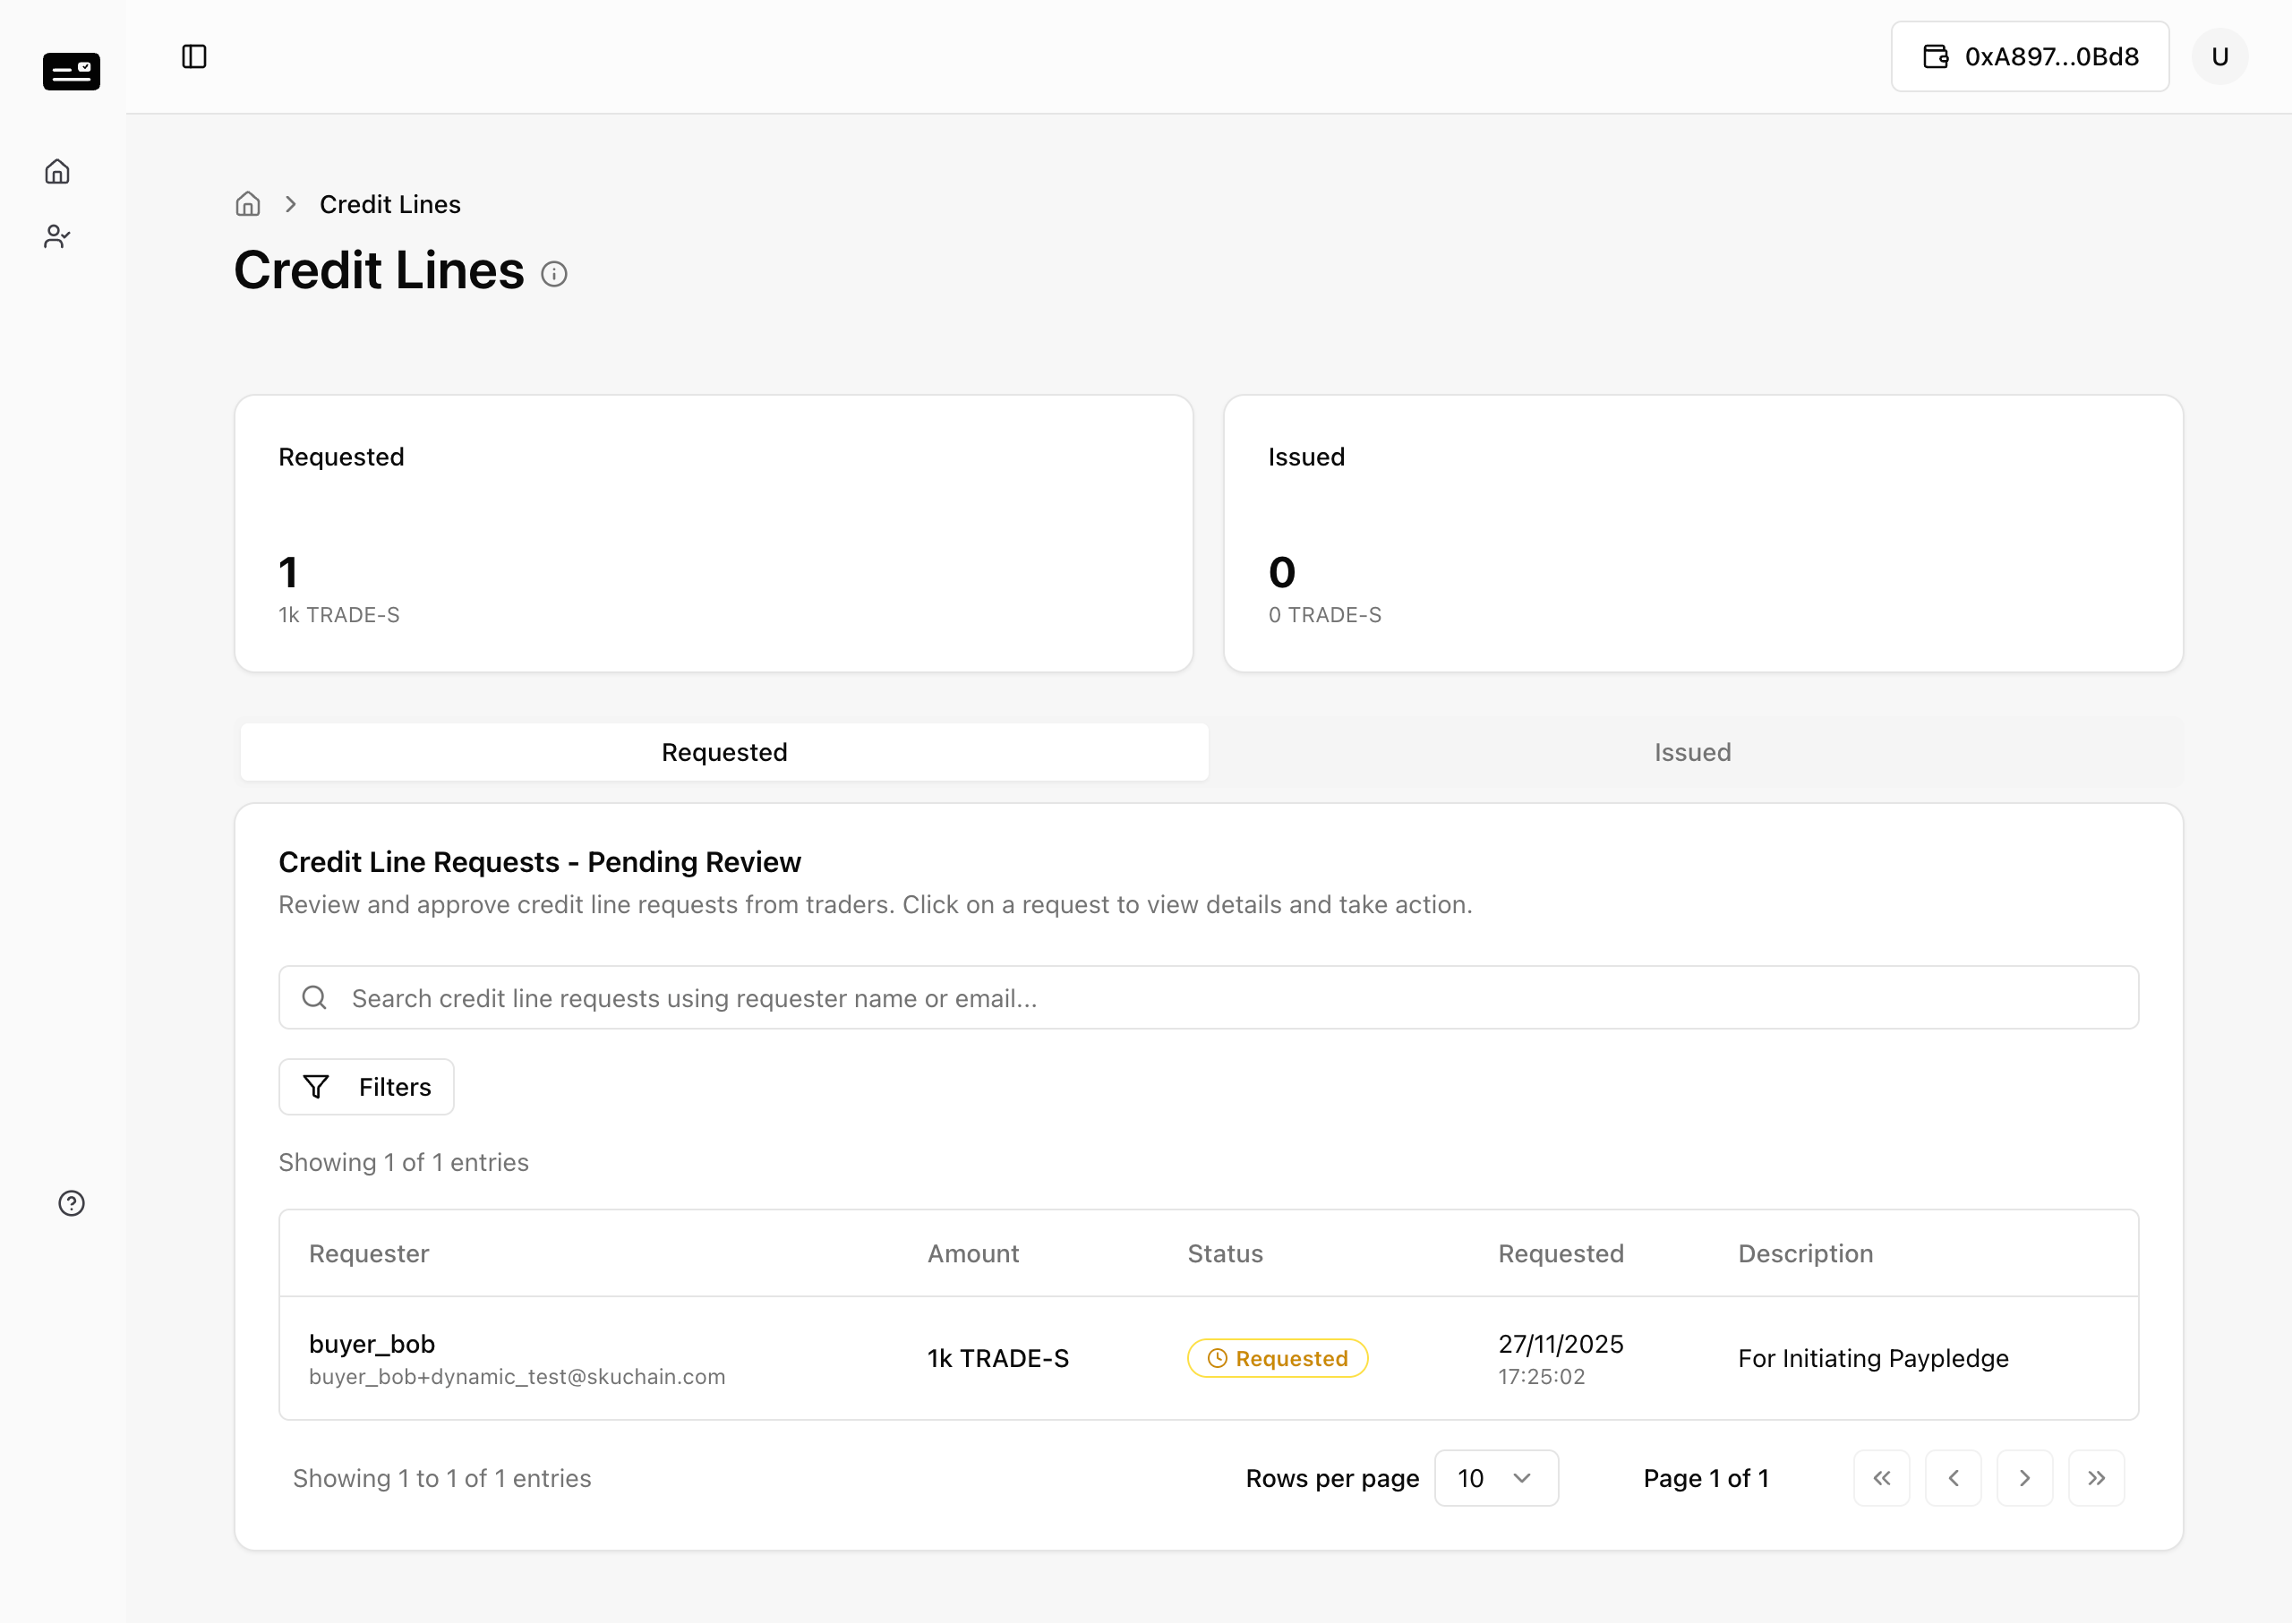The width and height of the screenshot is (2292, 1624).
Task: Click For Initiating Paypledge description
Action: [x=1873, y=1358]
